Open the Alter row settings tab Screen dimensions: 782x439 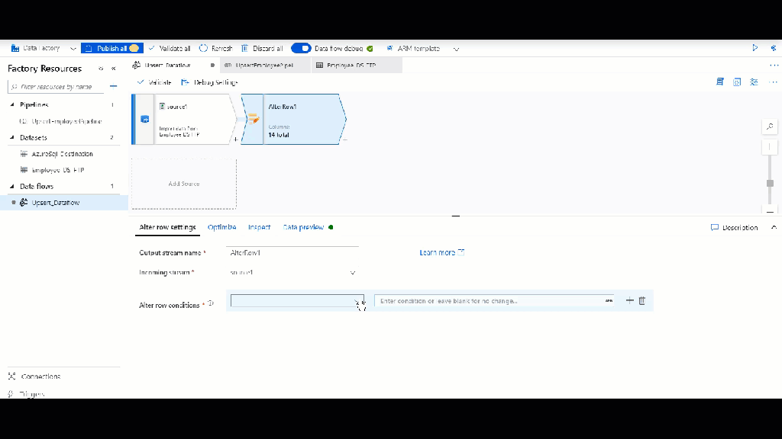coord(167,227)
